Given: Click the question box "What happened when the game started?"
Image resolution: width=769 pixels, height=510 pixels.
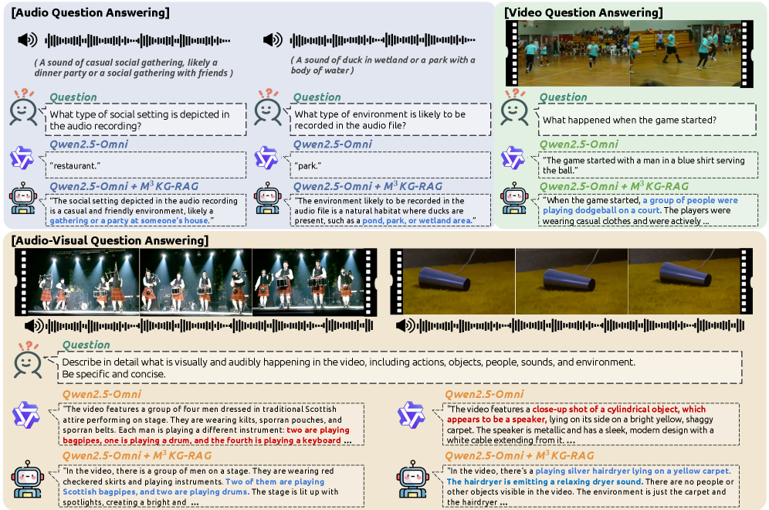Looking at the screenshot, I should (x=647, y=120).
